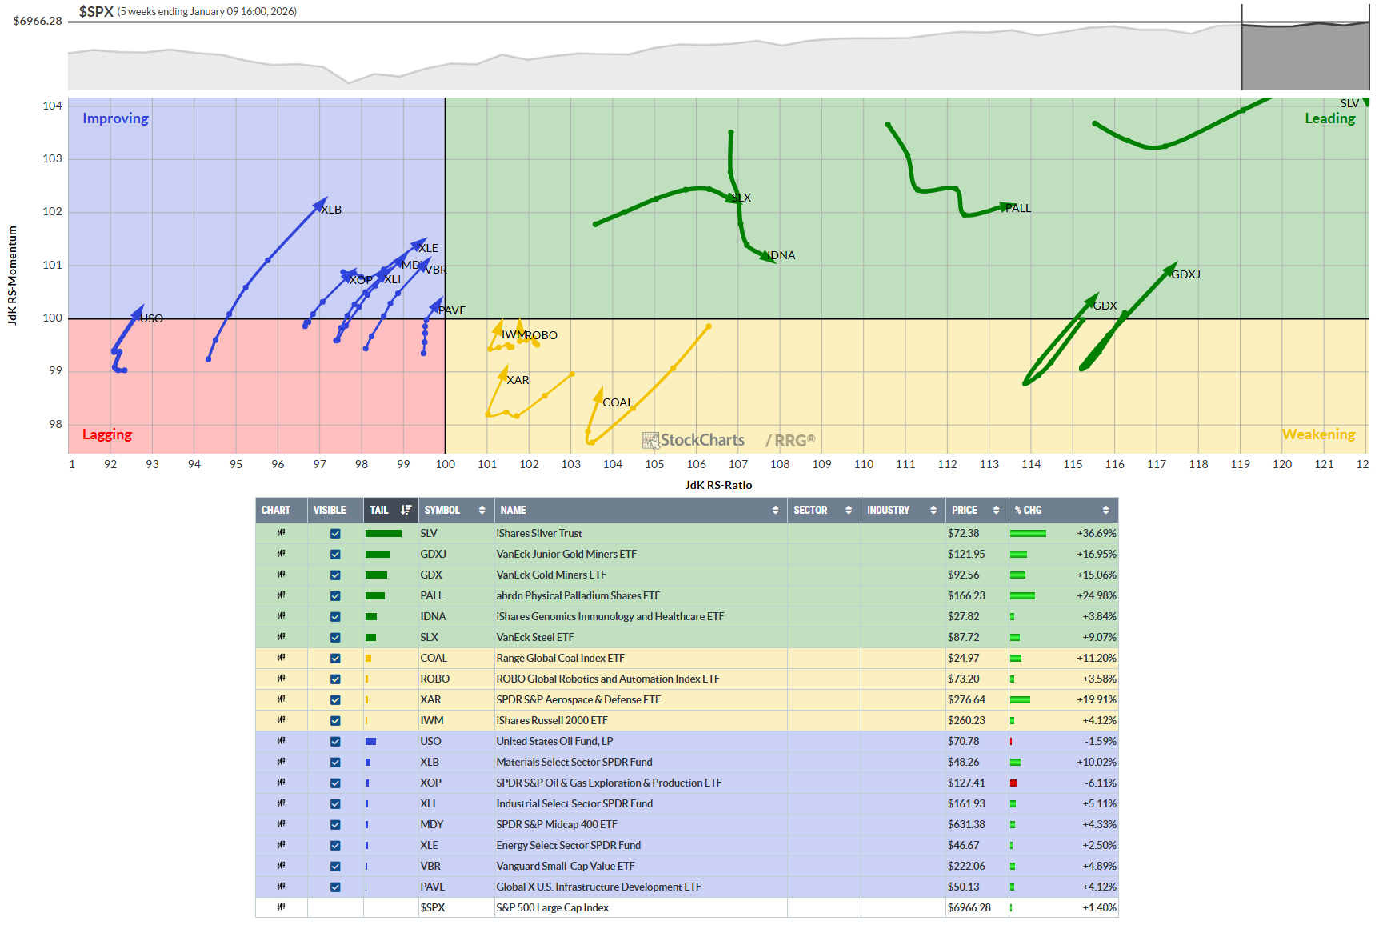Click chart icon in XLE row
The width and height of the screenshot is (1379, 925).
point(281,845)
